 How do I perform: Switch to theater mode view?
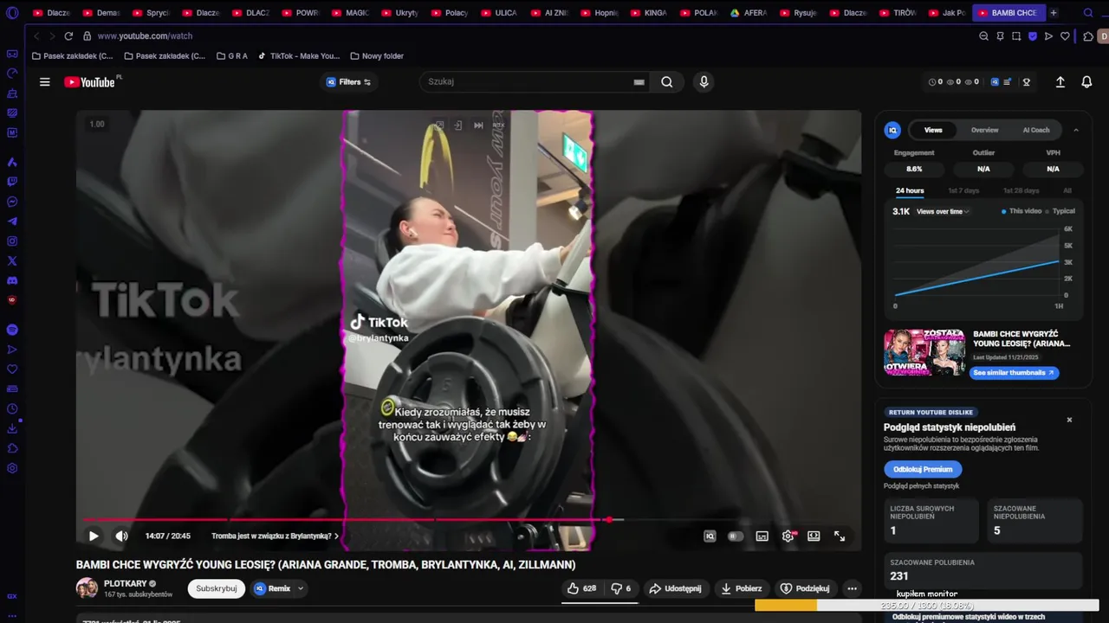[814, 536]
